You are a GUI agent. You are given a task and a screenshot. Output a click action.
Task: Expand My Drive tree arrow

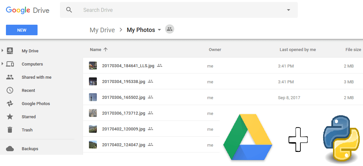(3, 50)
